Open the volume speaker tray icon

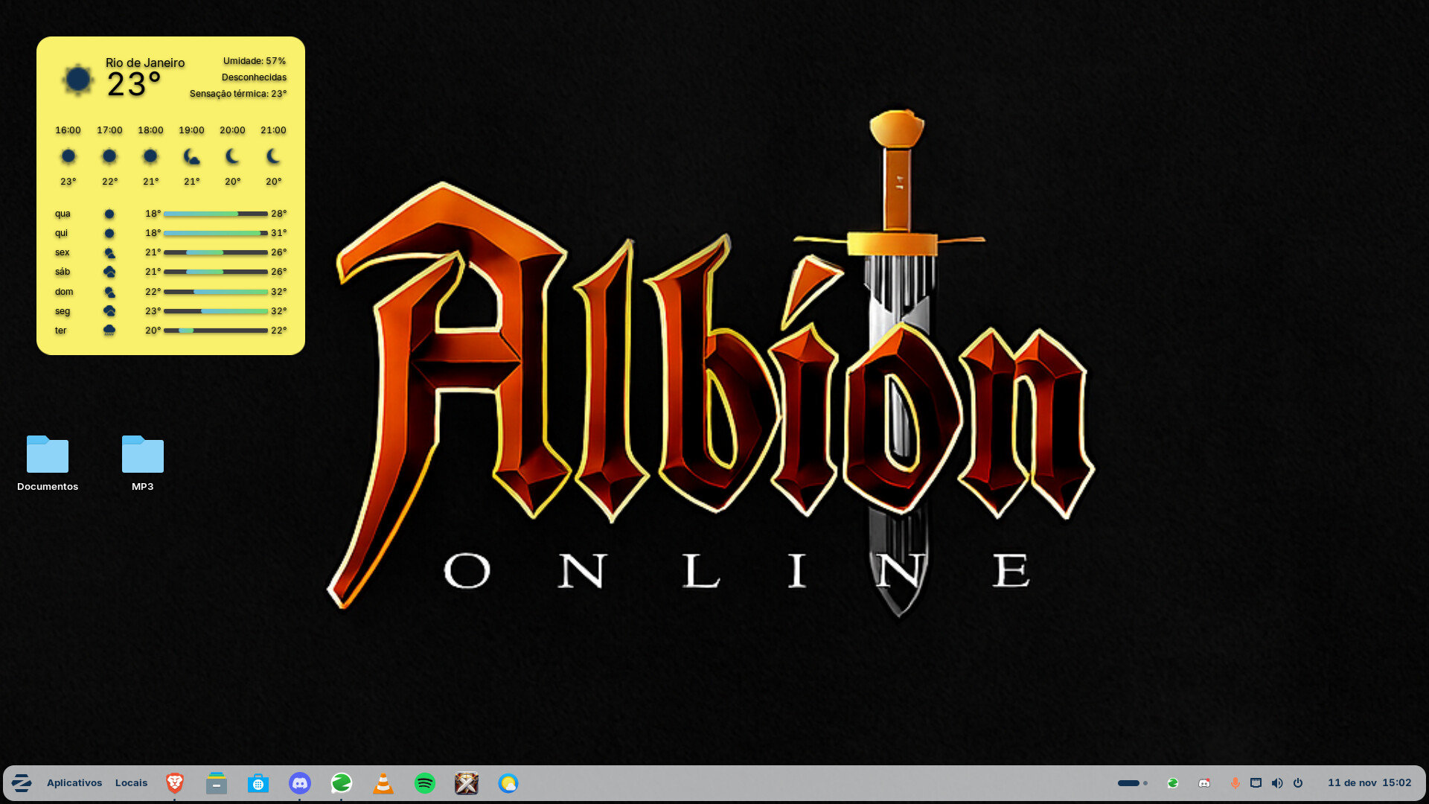[1277, 783]
